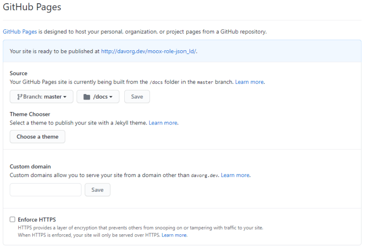Screen dimensions: 368x249
Task: Click the master code text in Source description
Action: pos(205,83)
